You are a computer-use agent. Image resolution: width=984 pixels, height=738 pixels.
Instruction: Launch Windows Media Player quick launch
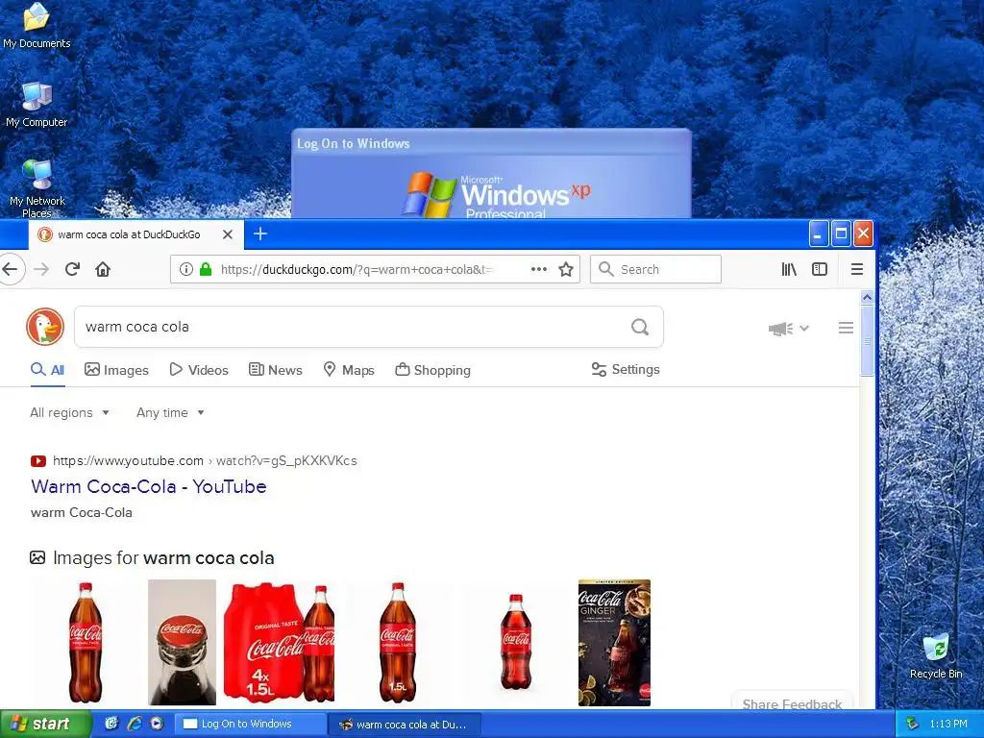(157, 724)
